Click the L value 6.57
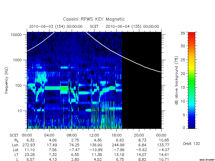215x161 pixels. (x=30, y=159)
